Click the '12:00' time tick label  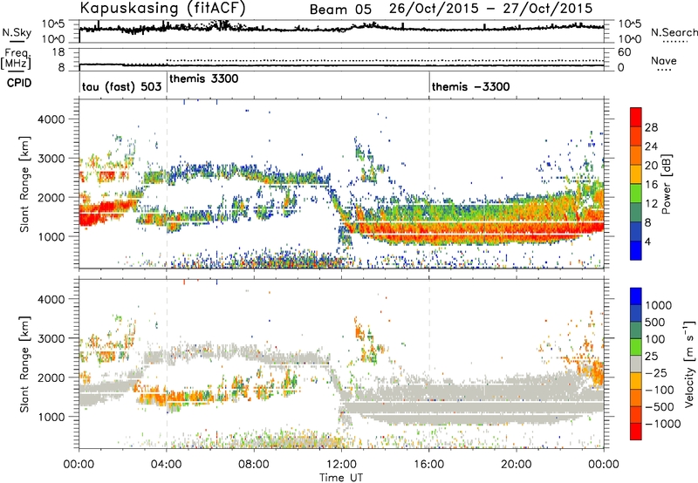point(341,465)
